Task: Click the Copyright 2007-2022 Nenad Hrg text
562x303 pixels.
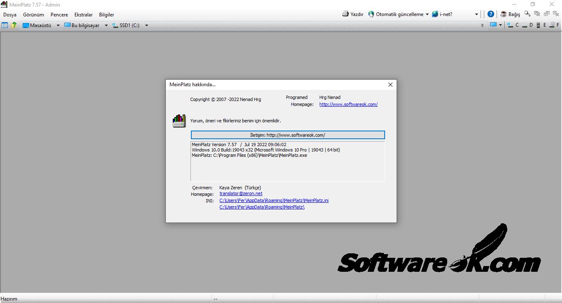Action: tap(225, 99)
